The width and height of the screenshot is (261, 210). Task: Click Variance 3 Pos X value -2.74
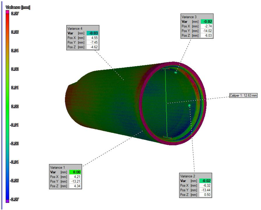[206, 26]
